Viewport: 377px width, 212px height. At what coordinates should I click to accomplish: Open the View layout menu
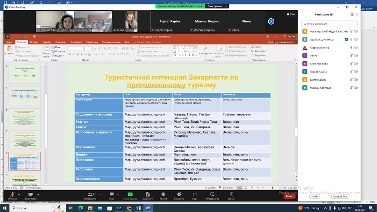tap(291, 14)
